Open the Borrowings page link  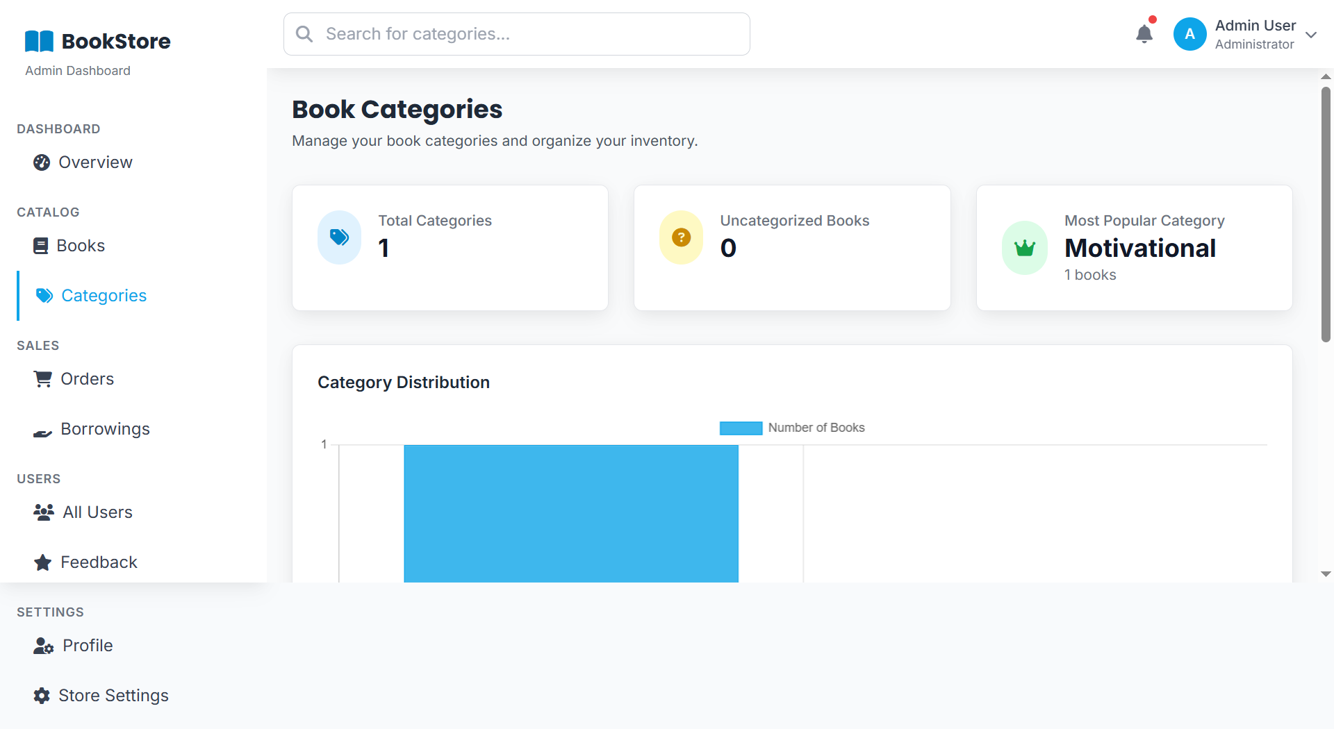(105, 429)
